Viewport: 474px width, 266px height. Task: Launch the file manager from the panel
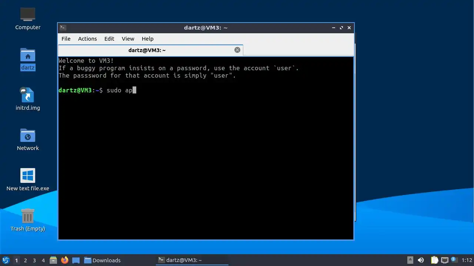pos(53,260)
